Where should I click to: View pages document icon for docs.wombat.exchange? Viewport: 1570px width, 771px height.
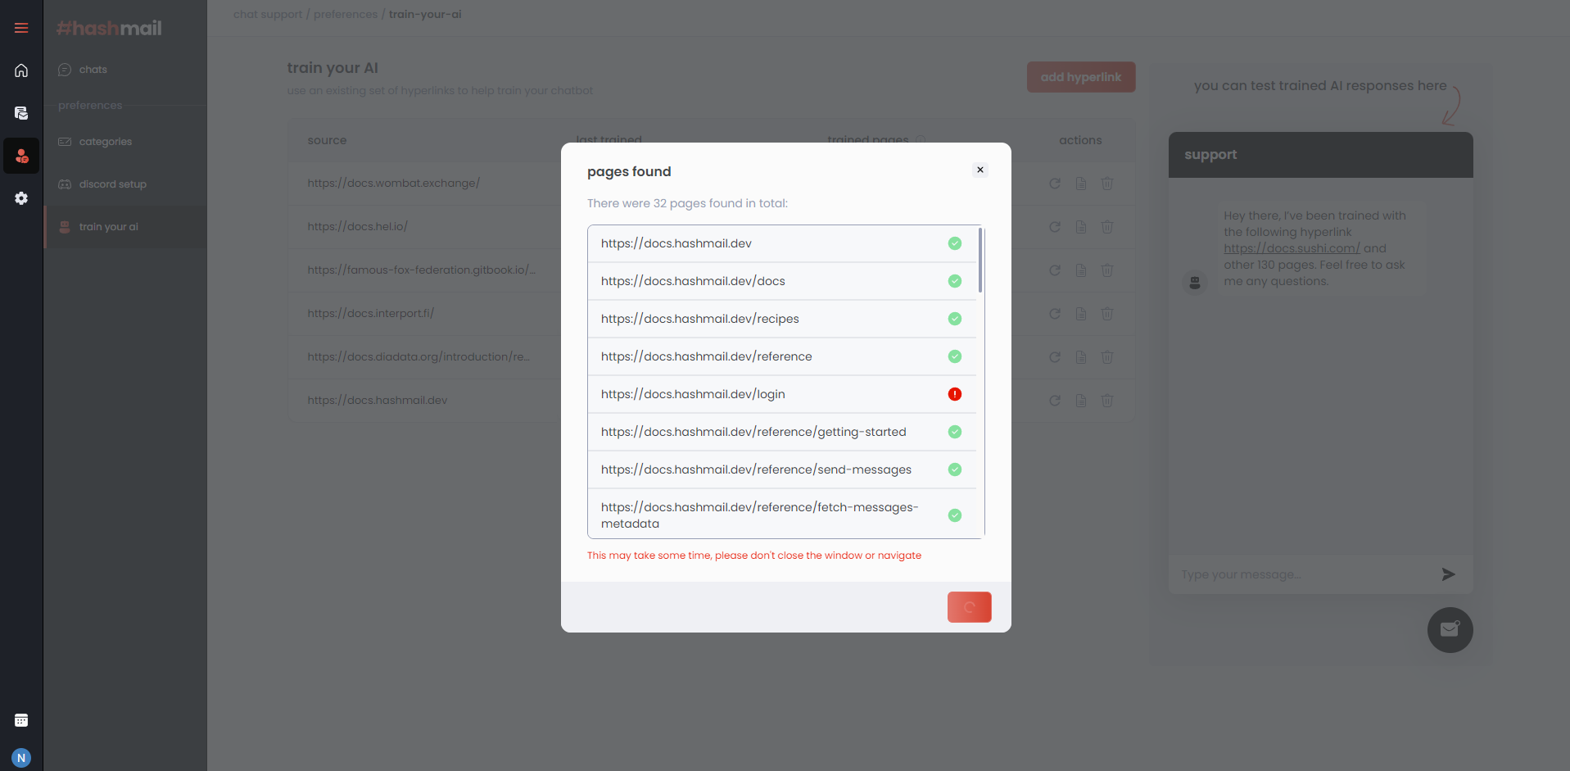(x=1081, y=184)
